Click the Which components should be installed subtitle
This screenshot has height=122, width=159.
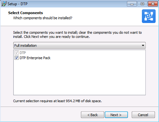point(43,18)
